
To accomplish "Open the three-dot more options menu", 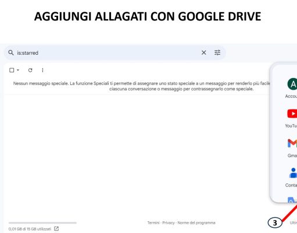I will tap(42, 70).
